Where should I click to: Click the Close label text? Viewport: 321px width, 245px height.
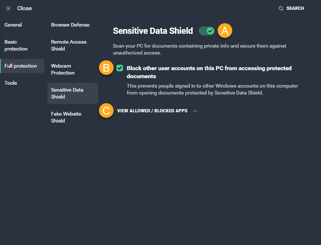24,8
